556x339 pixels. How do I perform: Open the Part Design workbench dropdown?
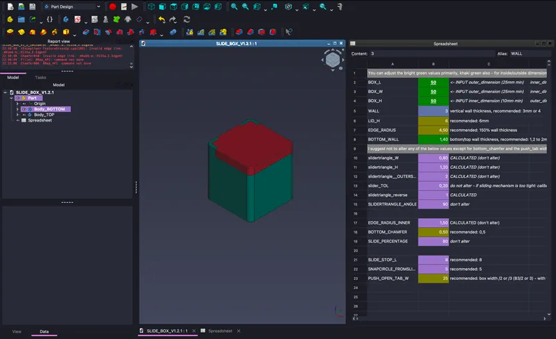pos(73,6)
